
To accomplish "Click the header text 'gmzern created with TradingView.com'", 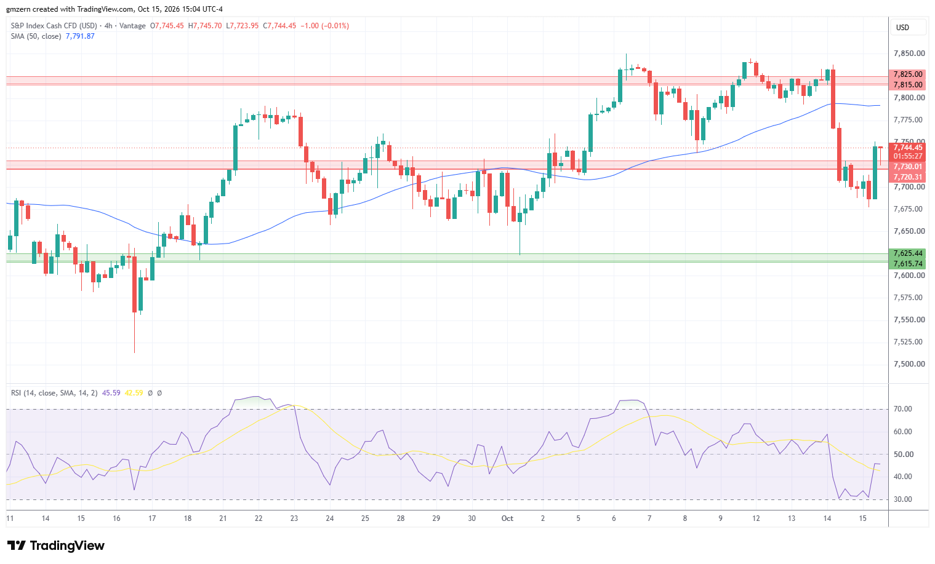I will tap(70, 9).
